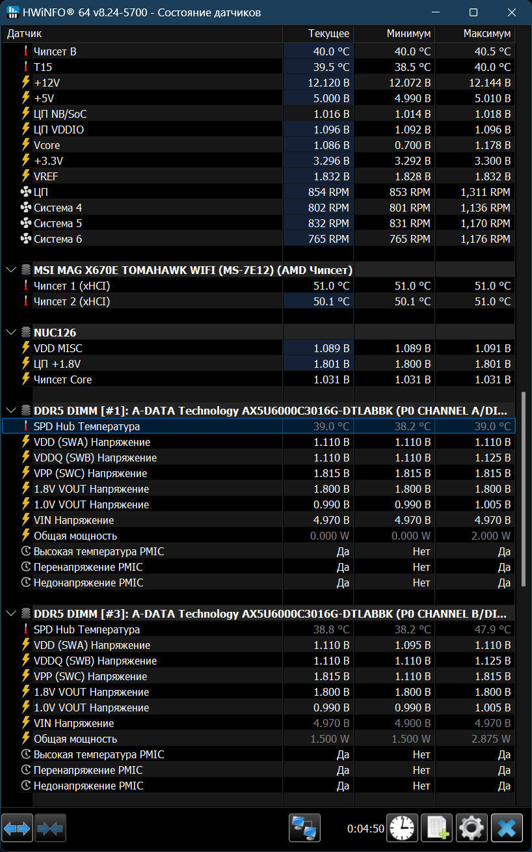
Task: Click the 0:04:50 elapsed time readout
Action: coord(366,829)
